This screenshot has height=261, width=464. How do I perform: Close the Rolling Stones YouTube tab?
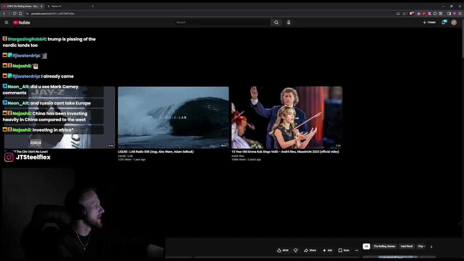41,6
